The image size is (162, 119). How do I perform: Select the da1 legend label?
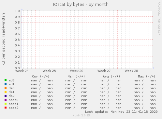(11, 92)
